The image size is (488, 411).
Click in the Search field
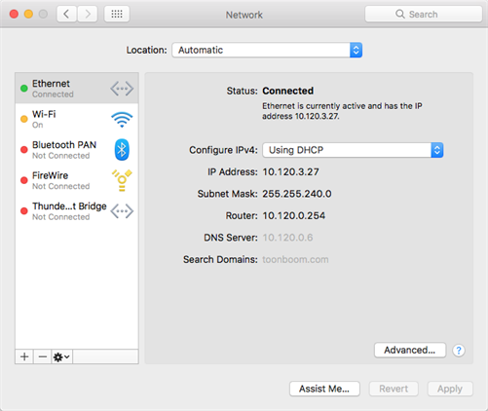click(x=424, y=14)
